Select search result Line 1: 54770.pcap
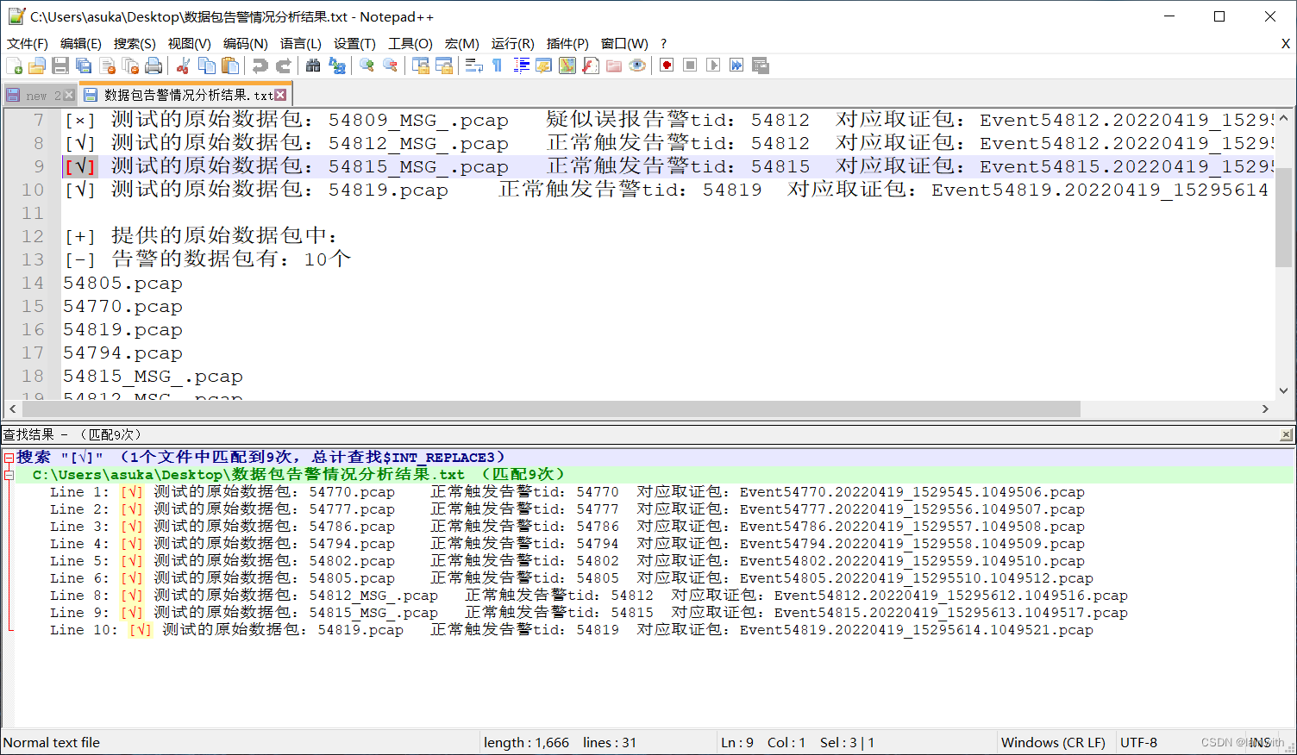The width and height of the screenshot is (1297, 755). (567, 492)
